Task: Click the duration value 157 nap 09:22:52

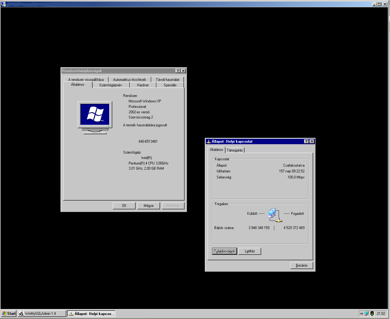Action: (292, 171)
